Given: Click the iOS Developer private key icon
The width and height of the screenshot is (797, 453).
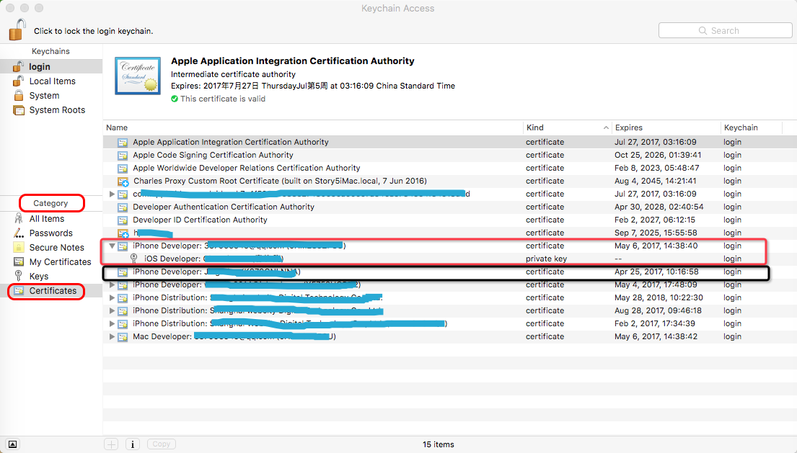Looking at the screenshot, I should pyautogui.click(x=133, y=259).
